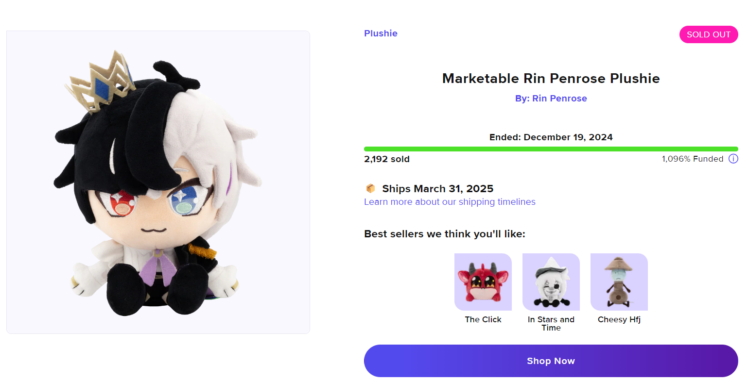Viewport: 748px width, 381px height.
Task: Open The Click plushie thumbnail
Action: point(483,282)
